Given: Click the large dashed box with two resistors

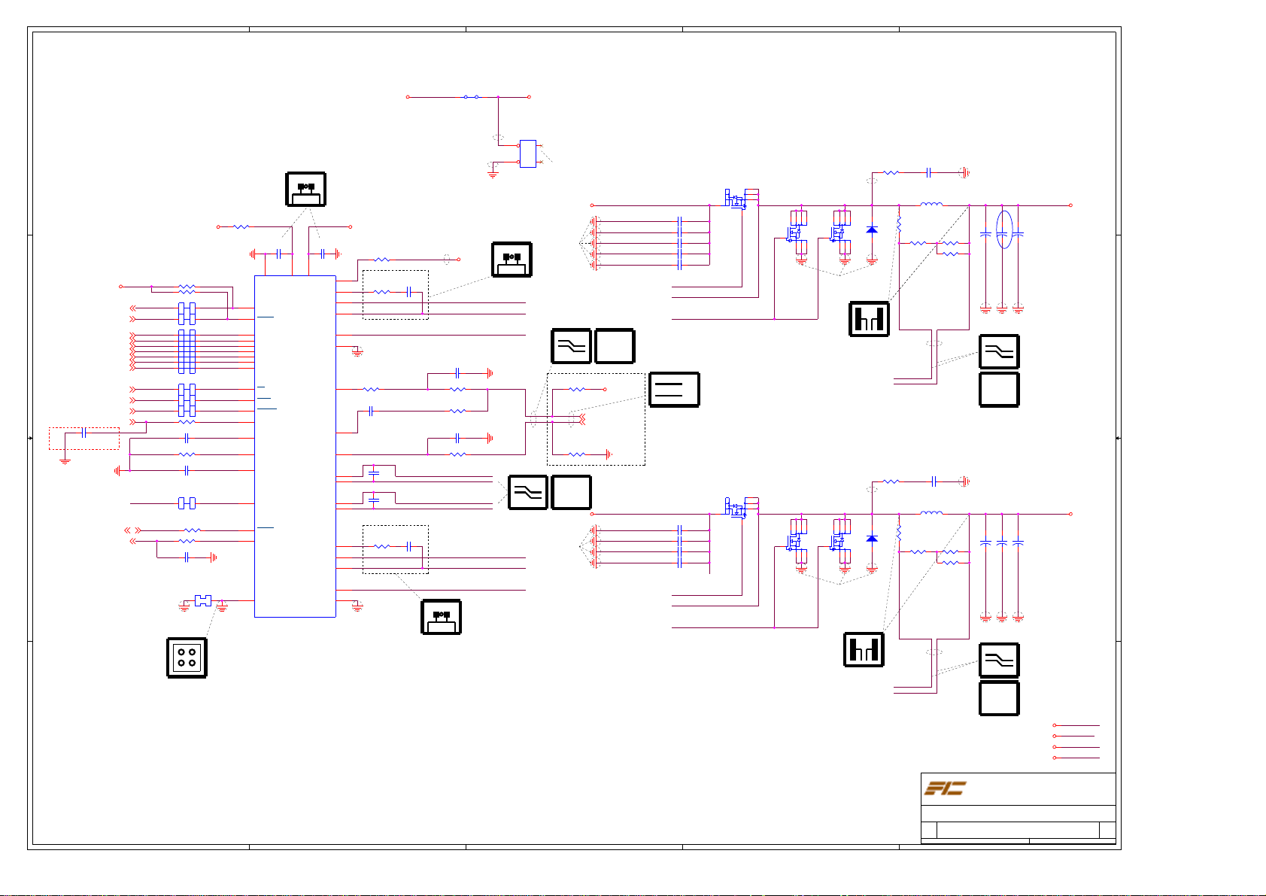Looking at the screenshot, I should pos(596,419).
